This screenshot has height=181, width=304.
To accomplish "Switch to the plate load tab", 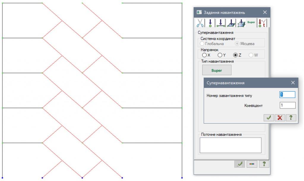I will click(231, 23).
